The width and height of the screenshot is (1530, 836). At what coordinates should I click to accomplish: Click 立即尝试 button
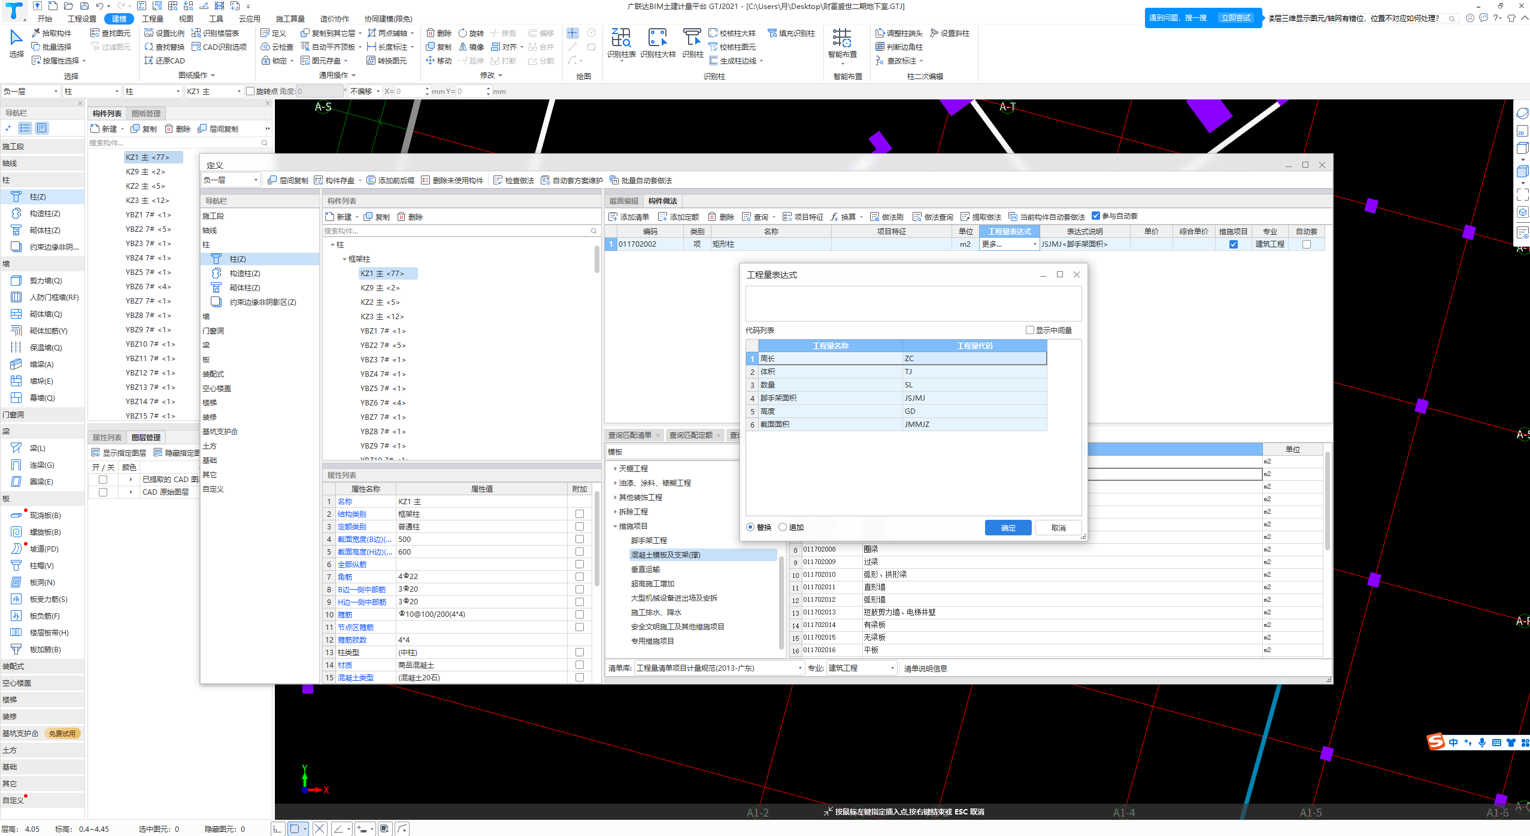click(1235, 18)
